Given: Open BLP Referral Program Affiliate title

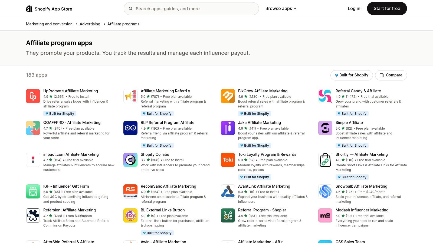Looking at the screenshot, I should click(168, 123).
